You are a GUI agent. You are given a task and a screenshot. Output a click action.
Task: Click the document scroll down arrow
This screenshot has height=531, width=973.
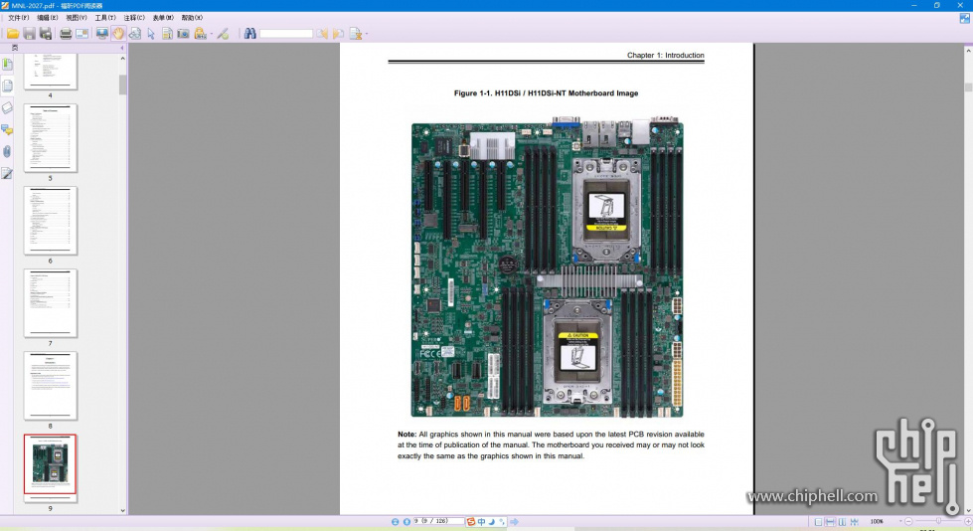(x=968, y=510)
